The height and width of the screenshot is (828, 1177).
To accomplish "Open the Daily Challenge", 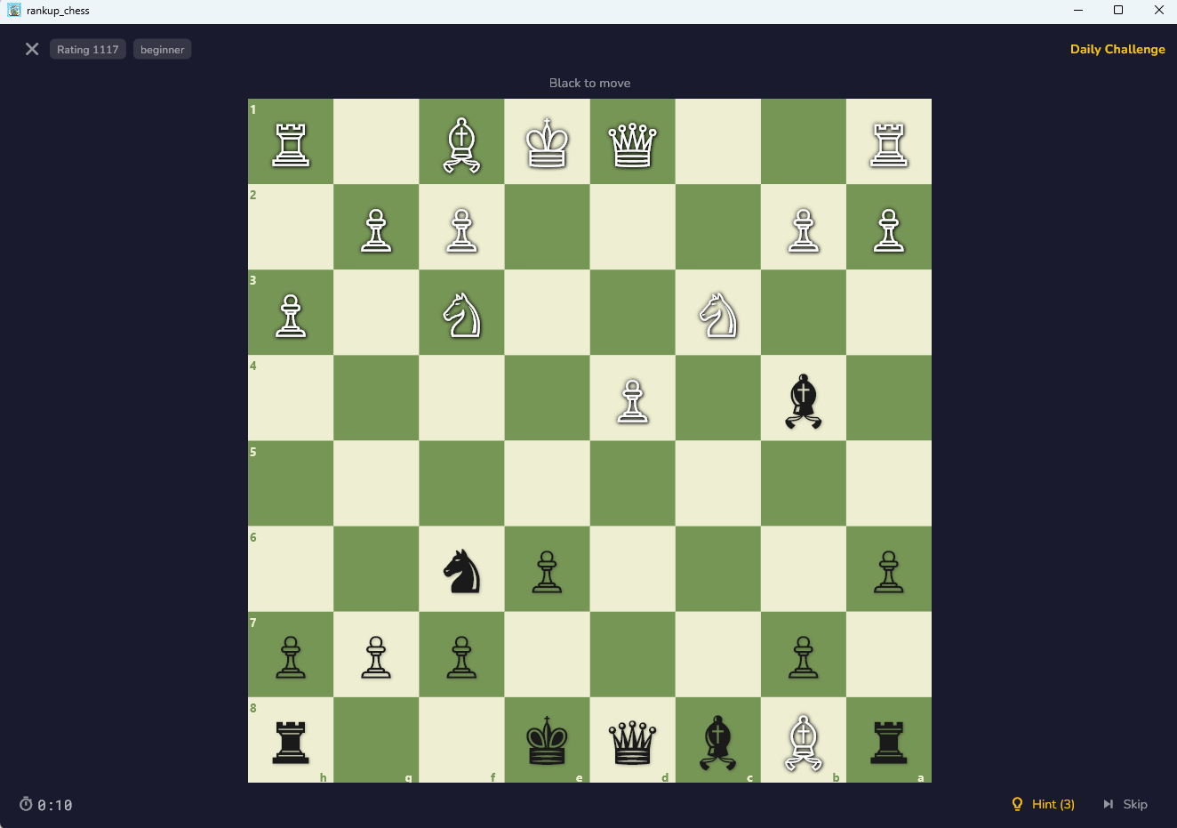I will tap(1117, 49).
